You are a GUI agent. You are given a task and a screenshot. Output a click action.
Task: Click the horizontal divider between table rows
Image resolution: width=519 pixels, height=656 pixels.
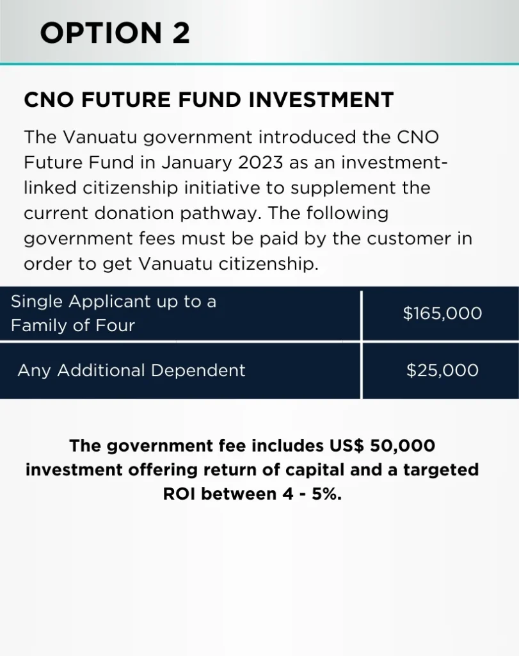click(260, 342)
